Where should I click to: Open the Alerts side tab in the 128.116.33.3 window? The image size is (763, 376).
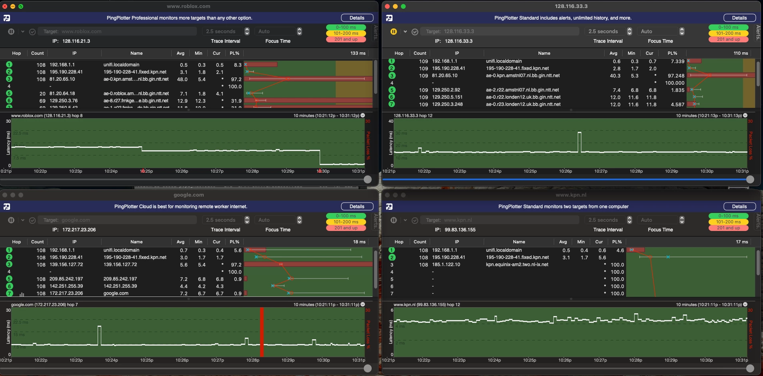[x=758, y=32]
